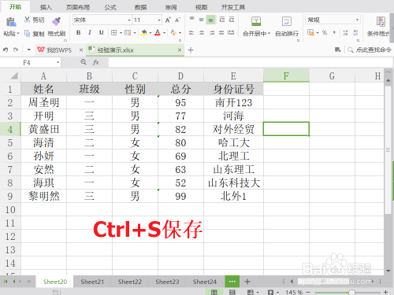Increase font size with A+ icon

[x=168, y=20]
